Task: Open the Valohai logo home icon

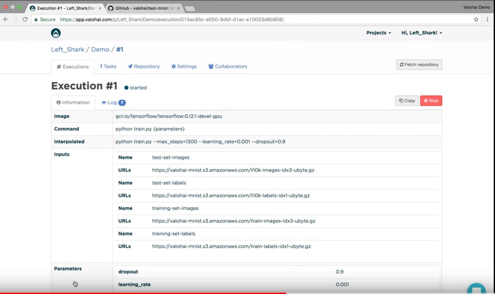Action: point(56,33)
